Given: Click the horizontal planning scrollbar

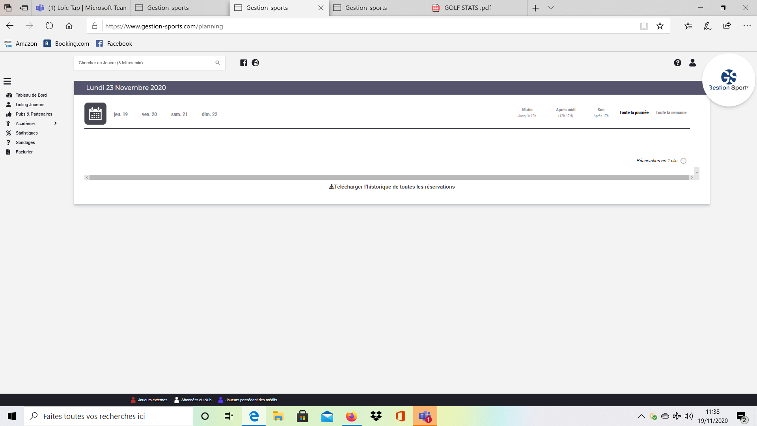Looking at the screenshot, I should click(389, 177).
